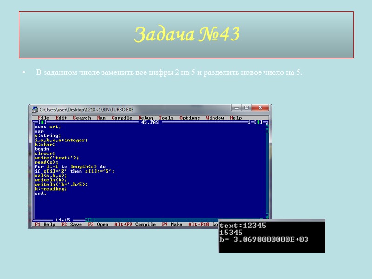The width and height of the screenshot is (372, 279).
Task: Click Alt+F9 Compile in the status bar
Action: click(135, 224)
